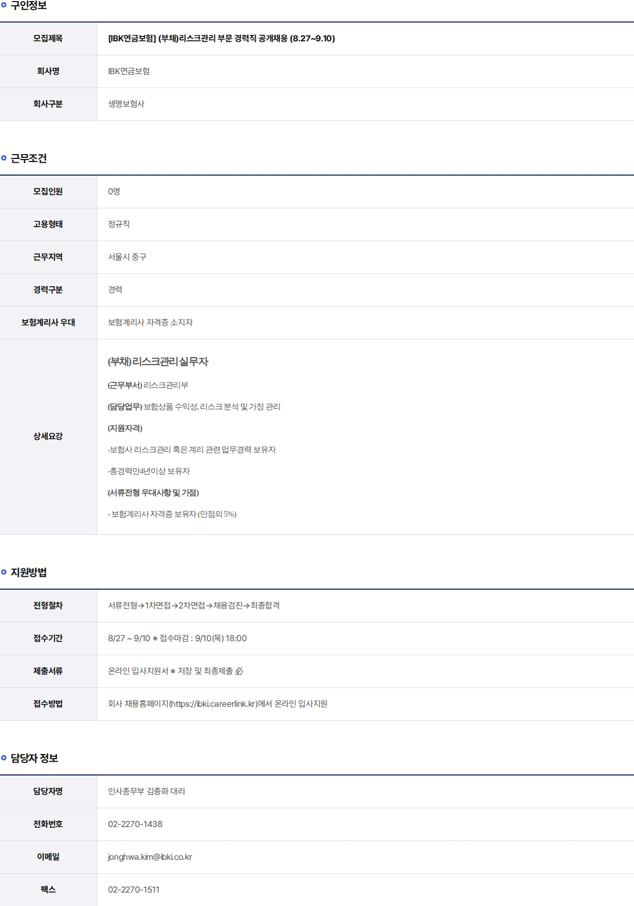This screenshot has width=634, height=906.
Task: Click the 근무조건 section heading
Action: [28, 158]
